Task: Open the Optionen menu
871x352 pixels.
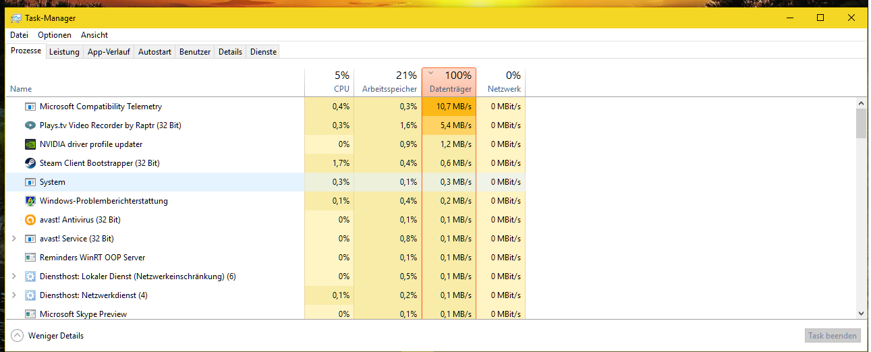Action: click(x=55, y=35)
